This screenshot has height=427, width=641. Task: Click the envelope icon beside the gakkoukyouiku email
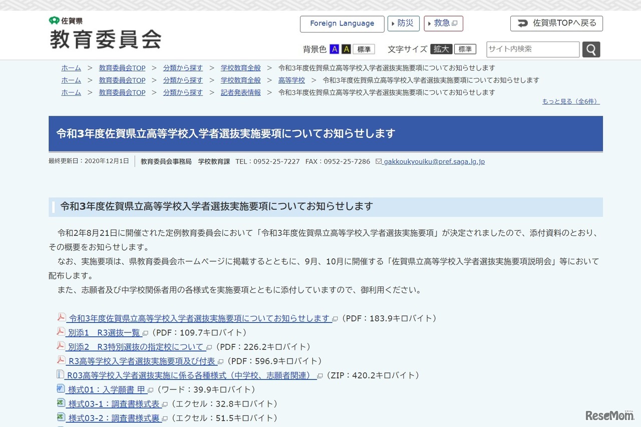(x=379, y=162)
